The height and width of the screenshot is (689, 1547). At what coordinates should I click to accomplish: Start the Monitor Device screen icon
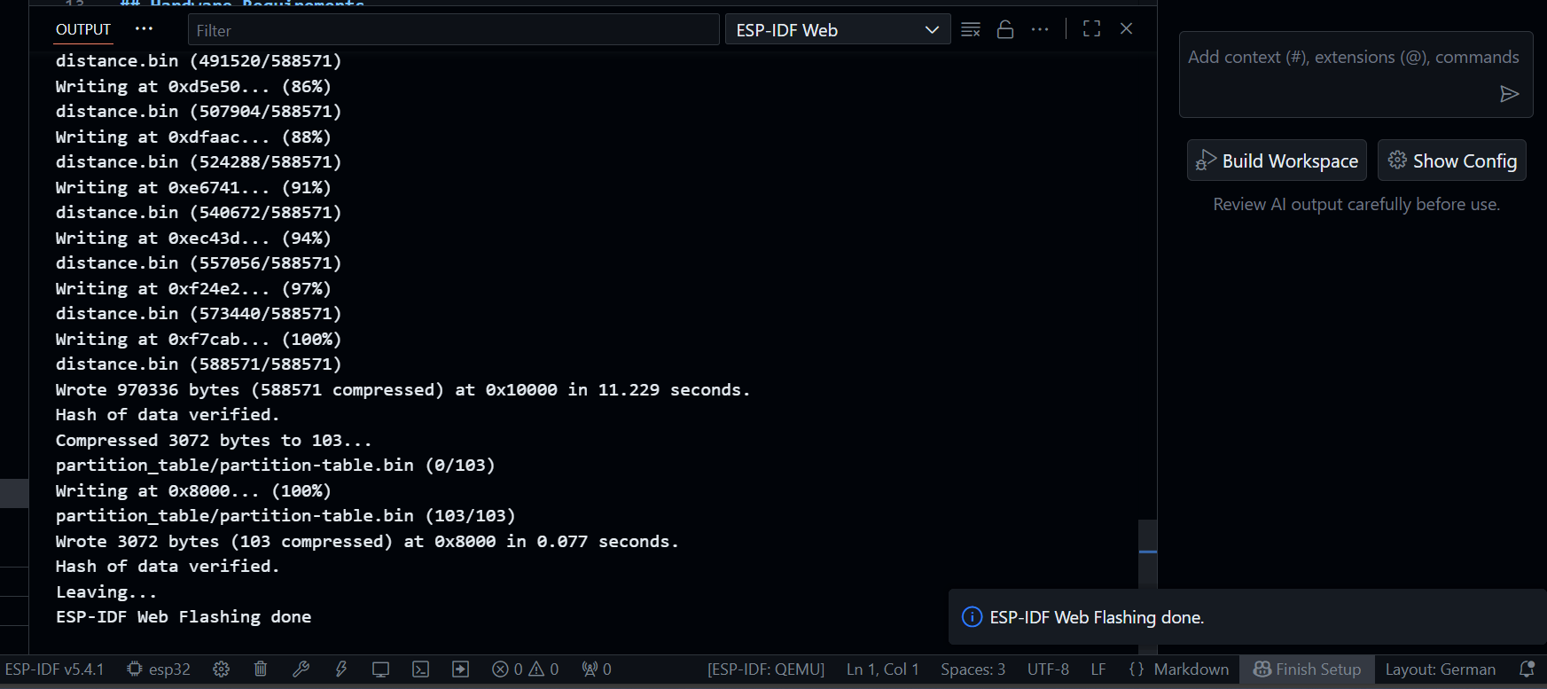(380, 669)
